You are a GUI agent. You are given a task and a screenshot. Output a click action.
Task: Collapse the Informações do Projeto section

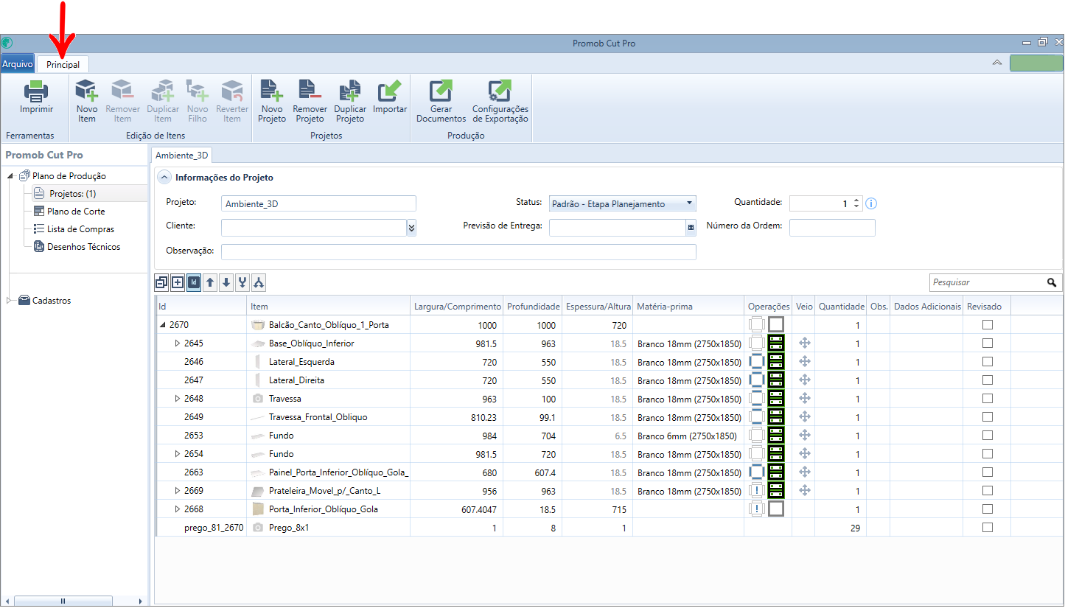(x=164, y=178)
